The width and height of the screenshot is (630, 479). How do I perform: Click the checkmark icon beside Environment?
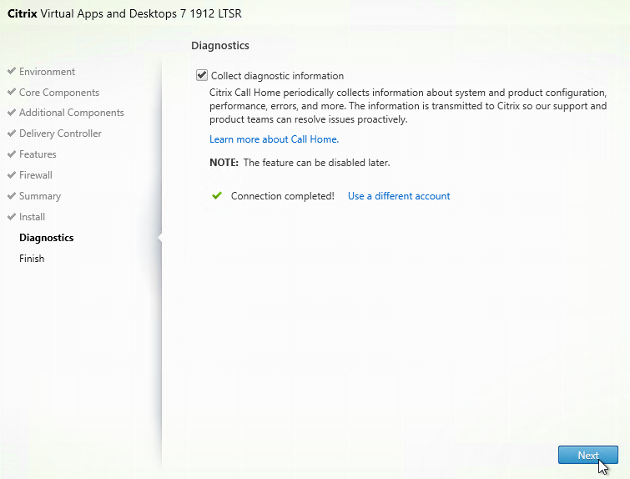(12, 72)
